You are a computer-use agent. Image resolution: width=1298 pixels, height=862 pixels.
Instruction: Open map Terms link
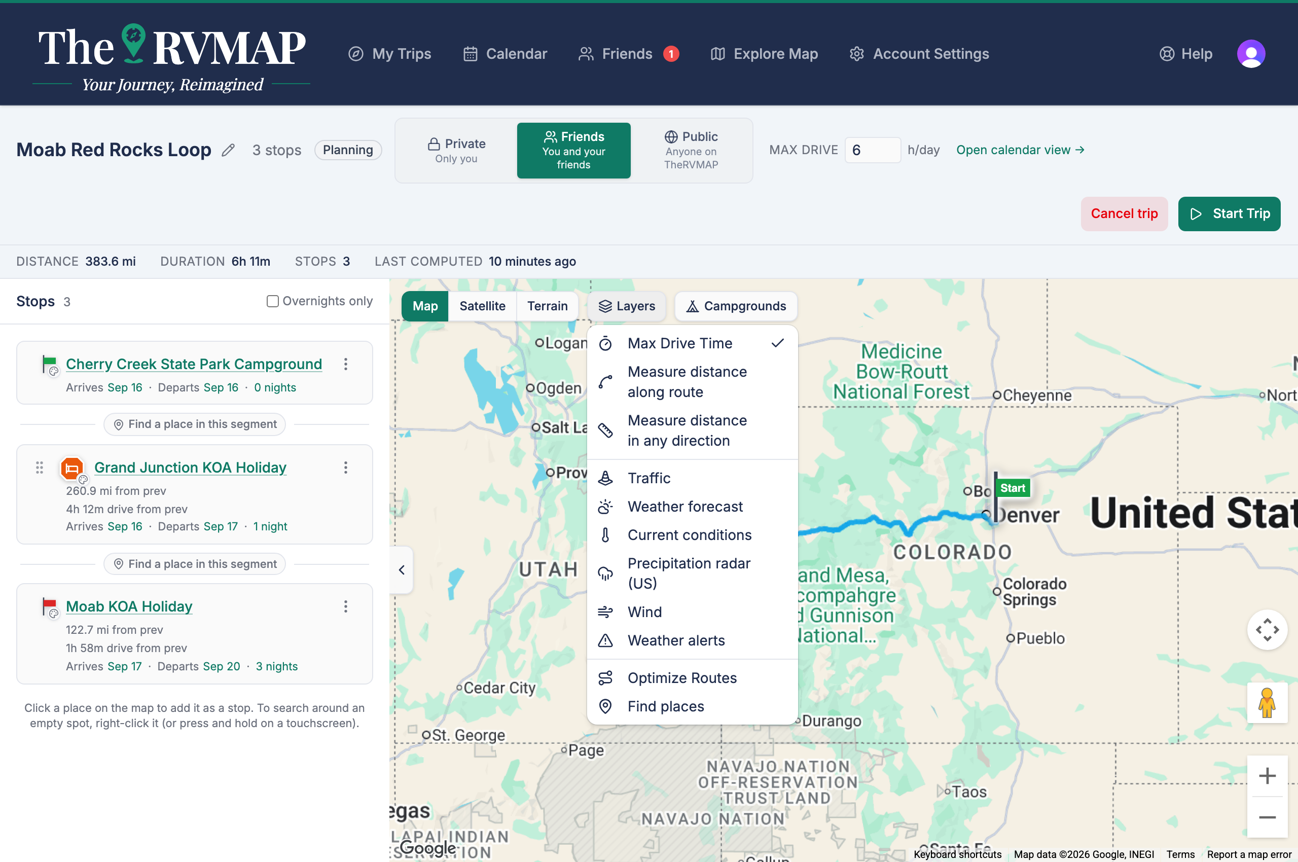1180,854
